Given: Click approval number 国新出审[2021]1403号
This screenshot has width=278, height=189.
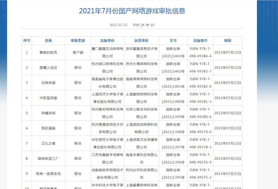Looking at the screenshot, I should [173, 52].
